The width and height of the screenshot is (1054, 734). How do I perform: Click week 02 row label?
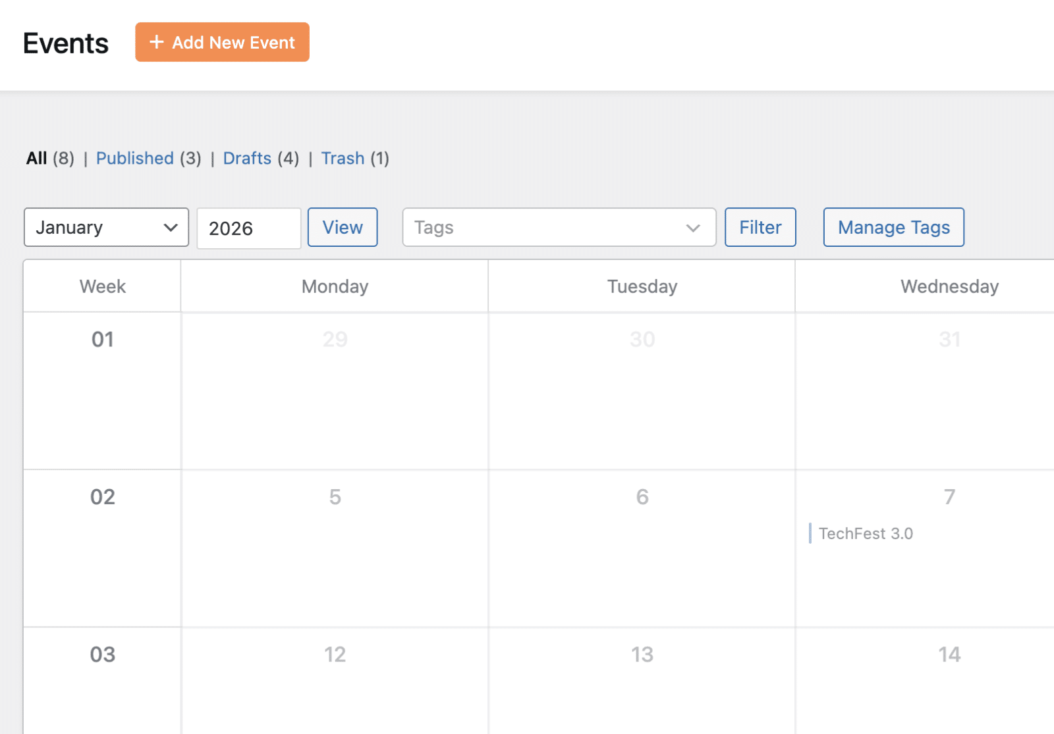pyautogui.click(x=103, y=497)
